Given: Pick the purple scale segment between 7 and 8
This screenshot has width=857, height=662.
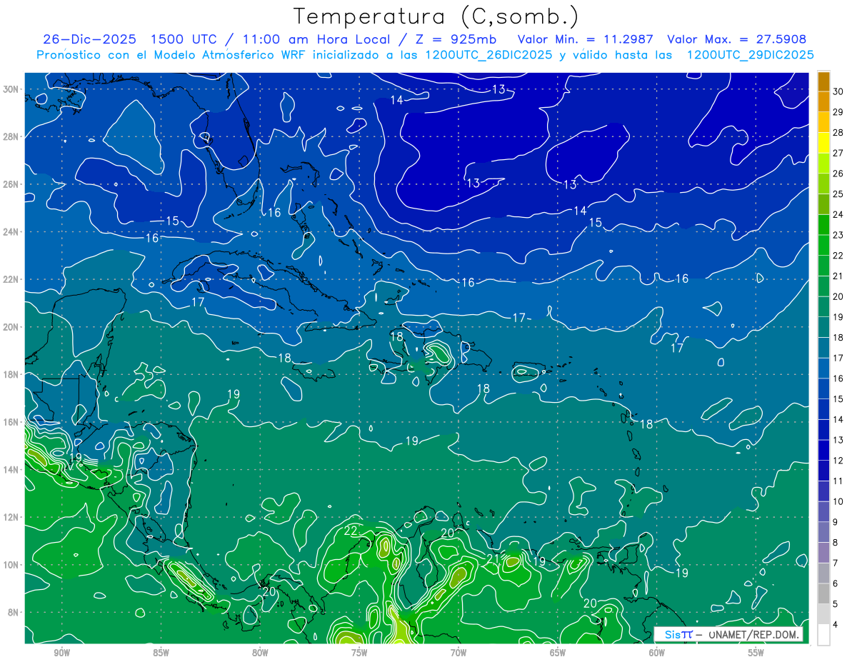Looking at the screenshot, I should click(824, 553).
